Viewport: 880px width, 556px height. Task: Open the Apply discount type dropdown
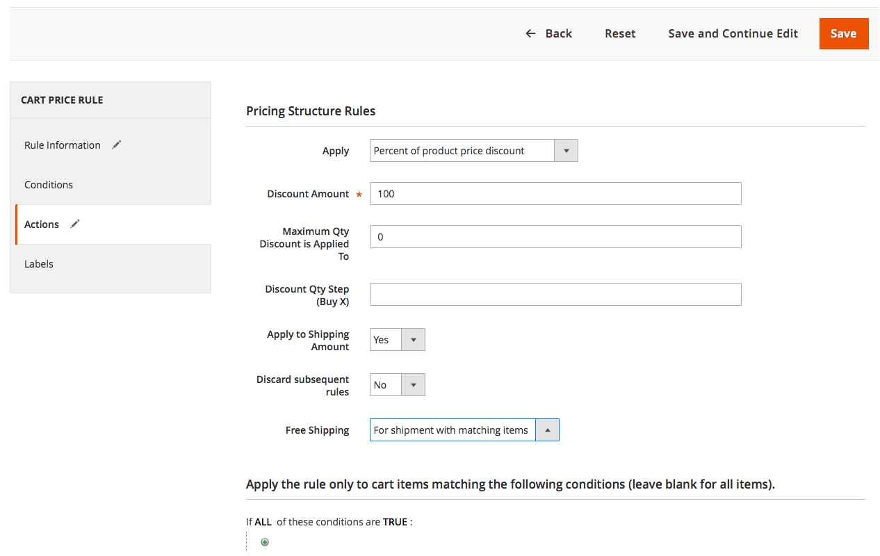point(474,151)
